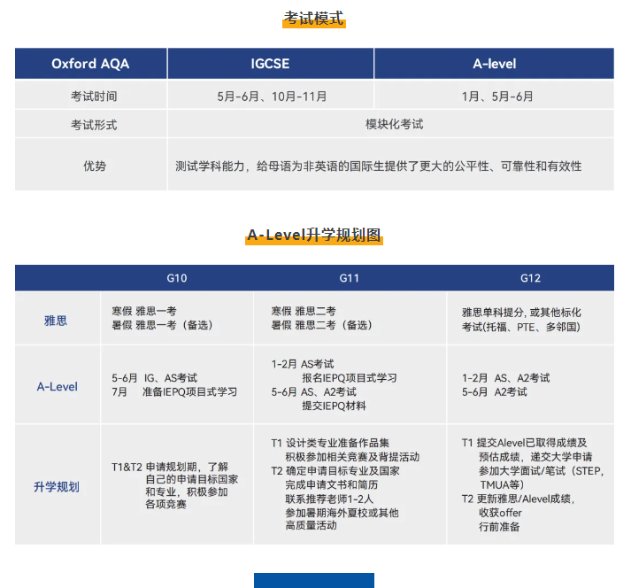The image size is (631, 588).
Task: Click the A-Level row label in planning table
Action: (x=57, y=386)
